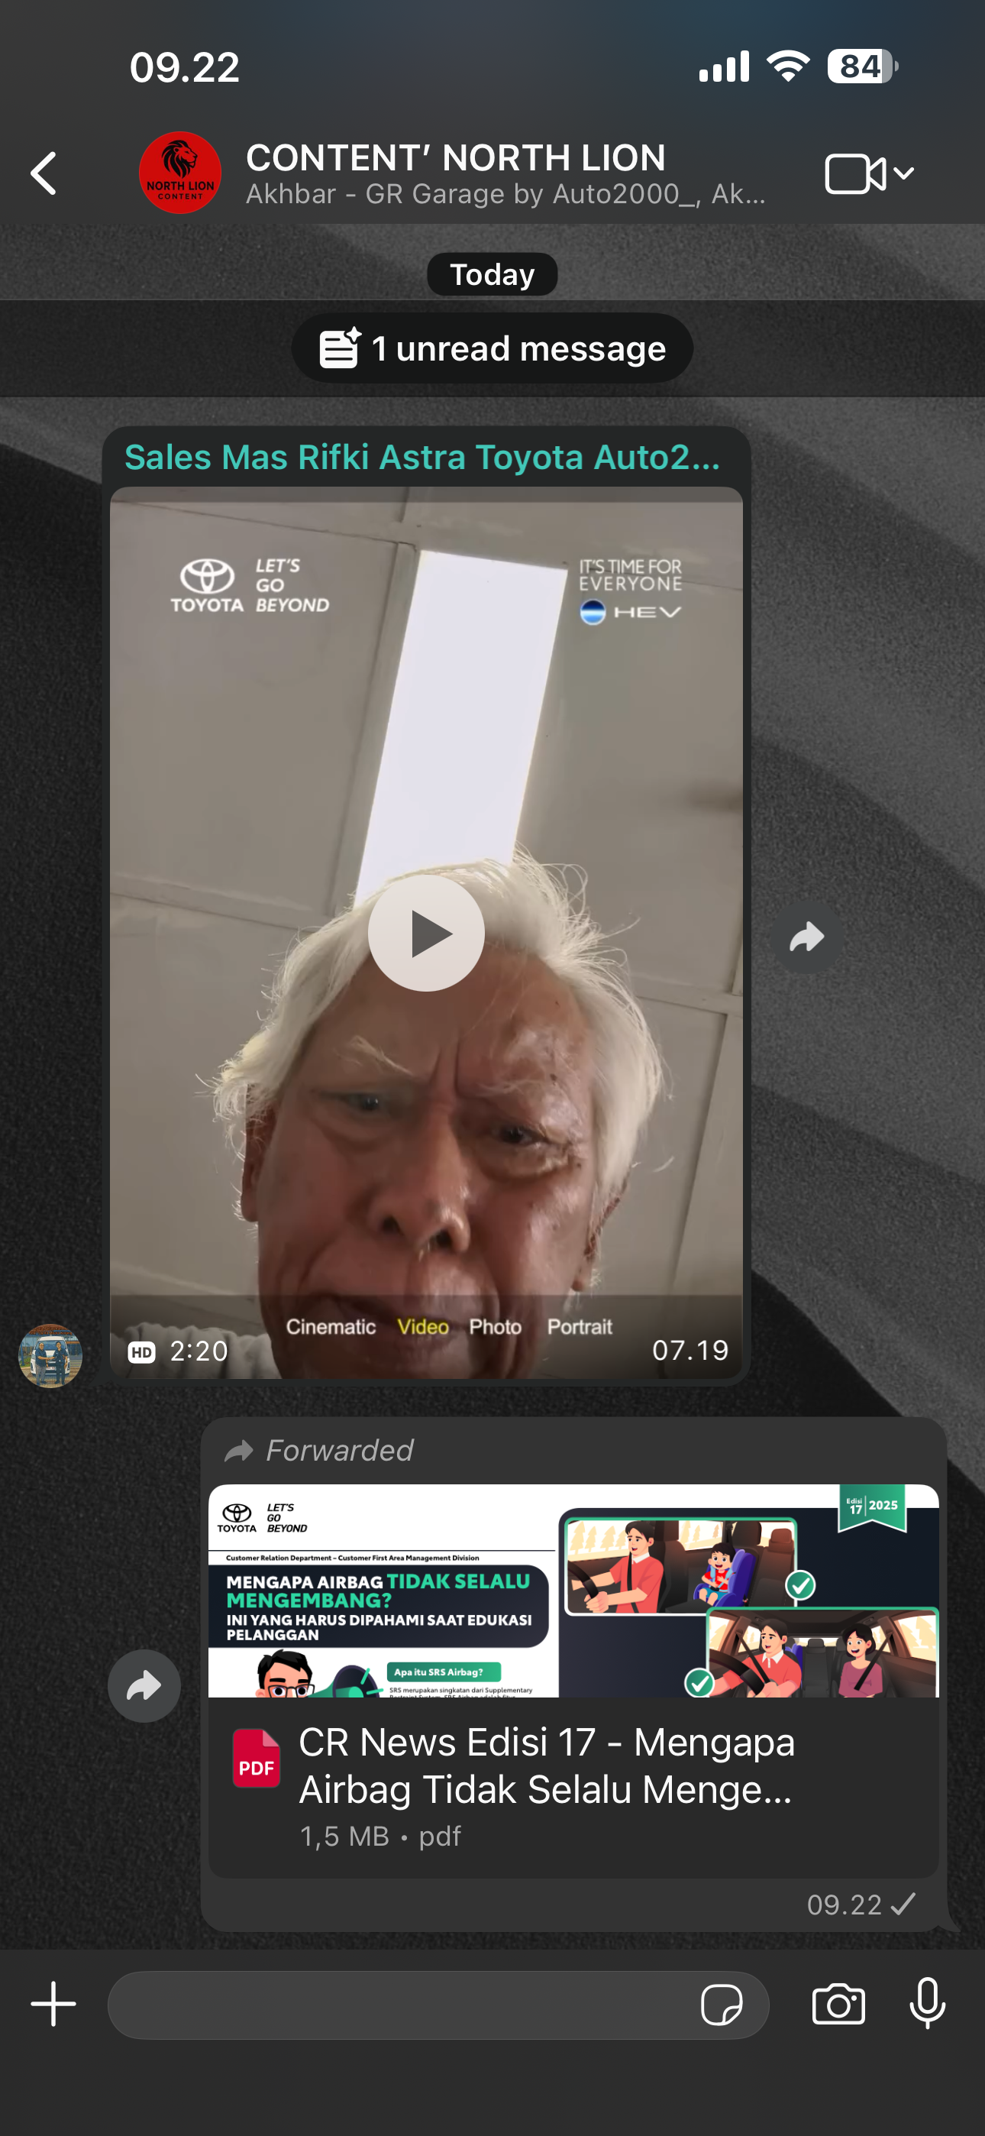Tap the video duration 2:20
This screenshot has width=985, height=2136.
(x=199, y=1351)
